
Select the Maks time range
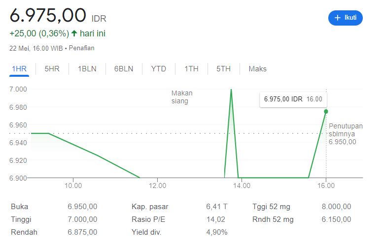pyautogui.click(x=257, y=69)
